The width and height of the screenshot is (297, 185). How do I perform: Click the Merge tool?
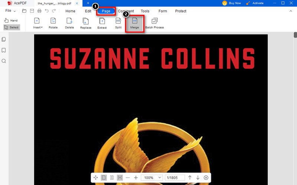pos(135,23)
